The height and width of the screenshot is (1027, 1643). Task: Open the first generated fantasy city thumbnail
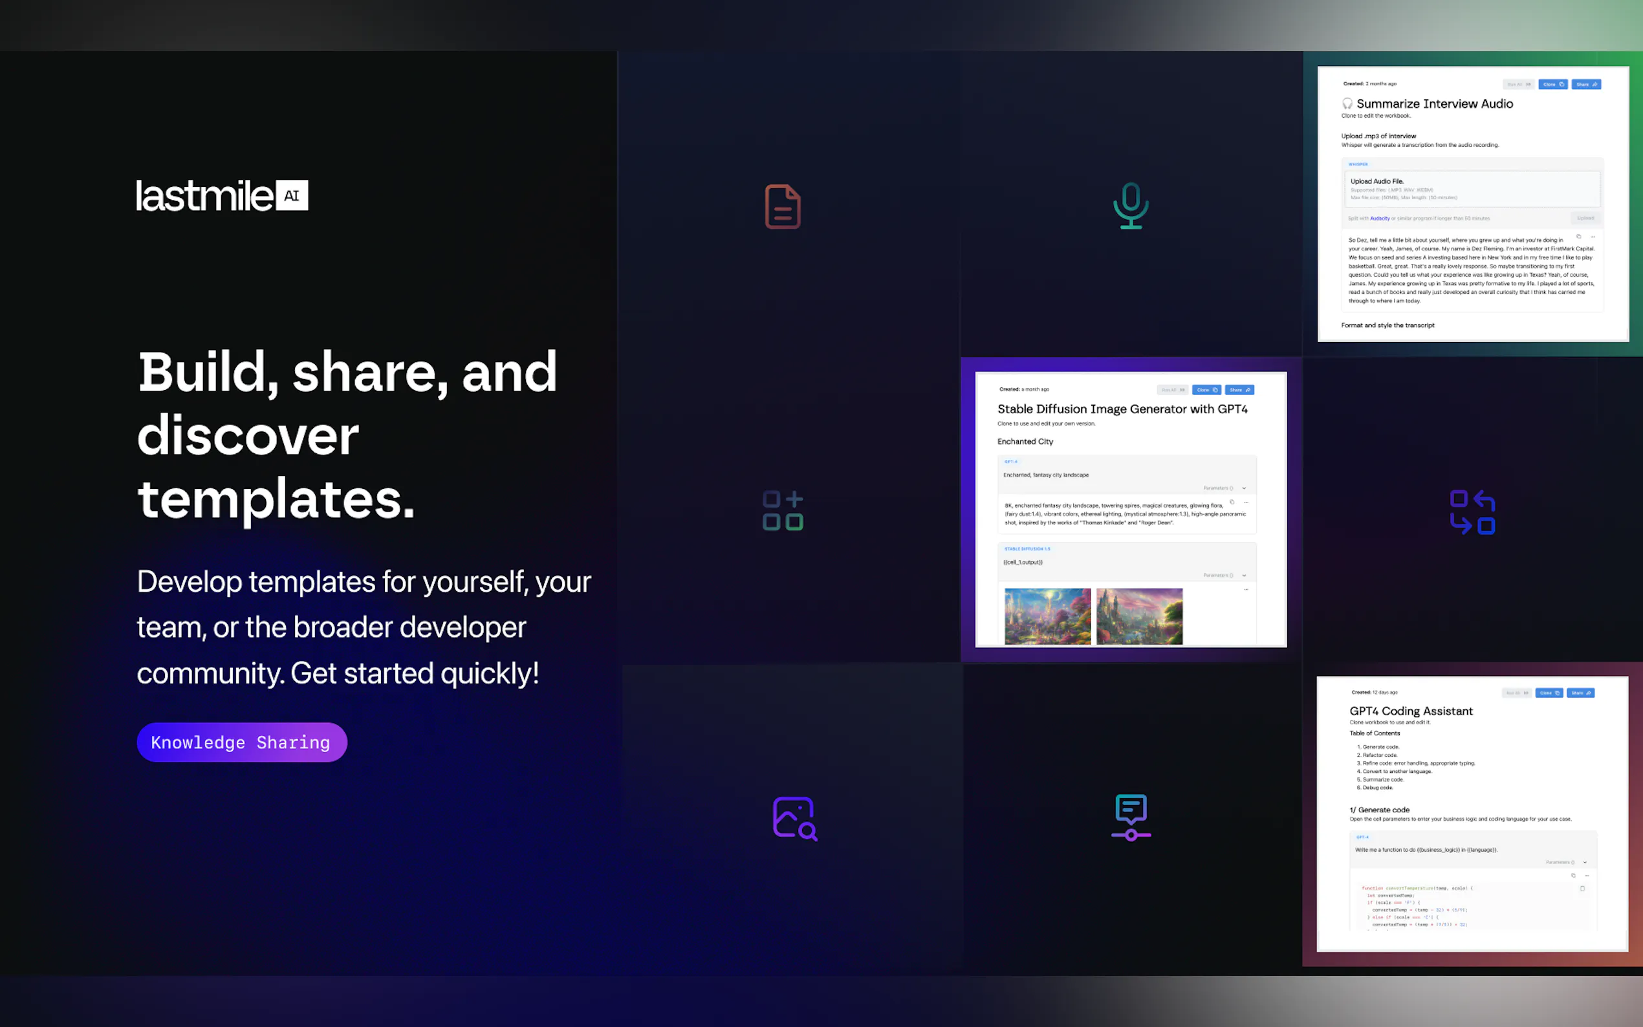click(1047, 616)
